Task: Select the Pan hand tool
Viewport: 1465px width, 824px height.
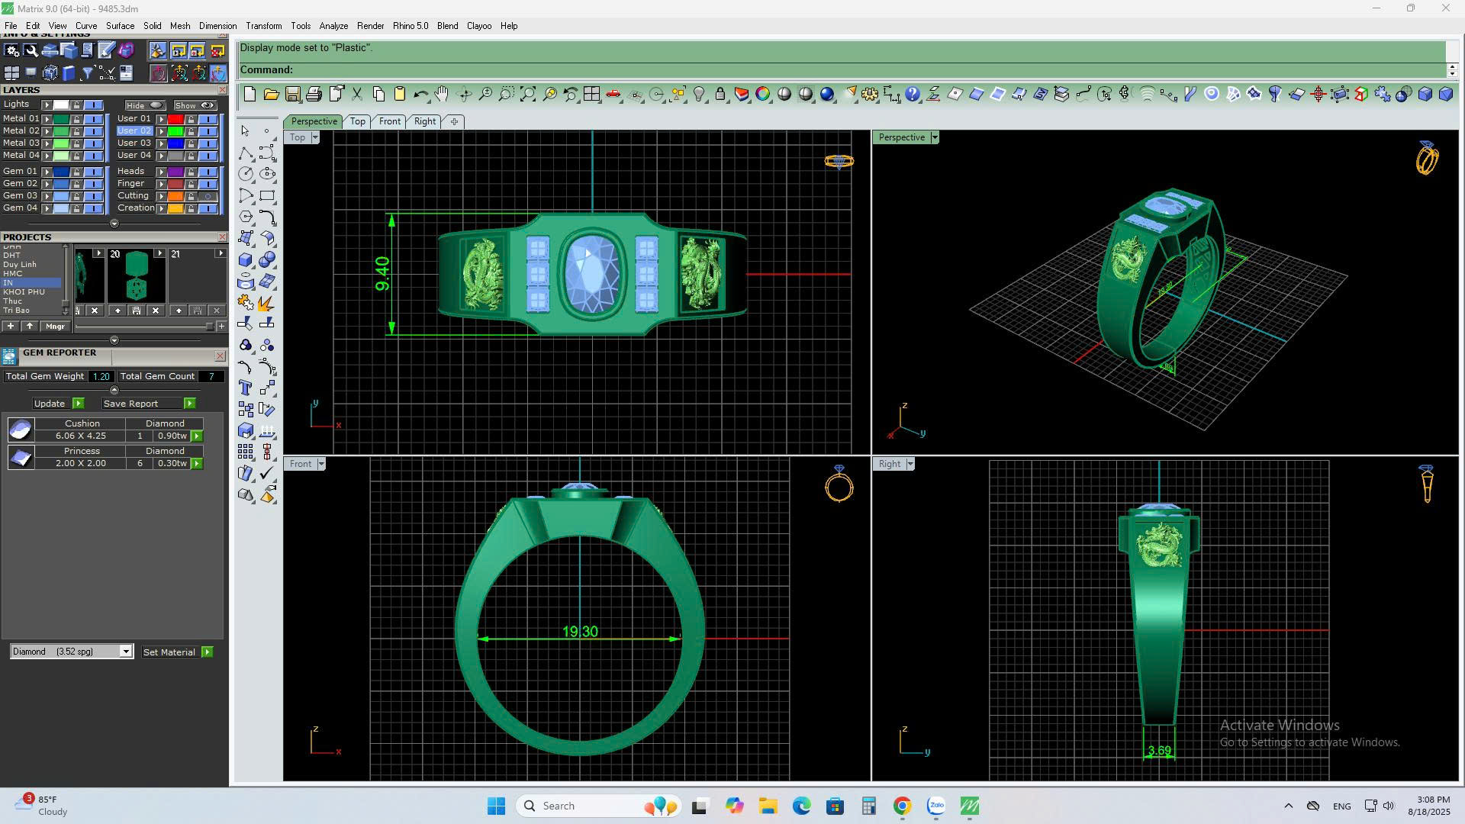Action: (x=442, y=95)
